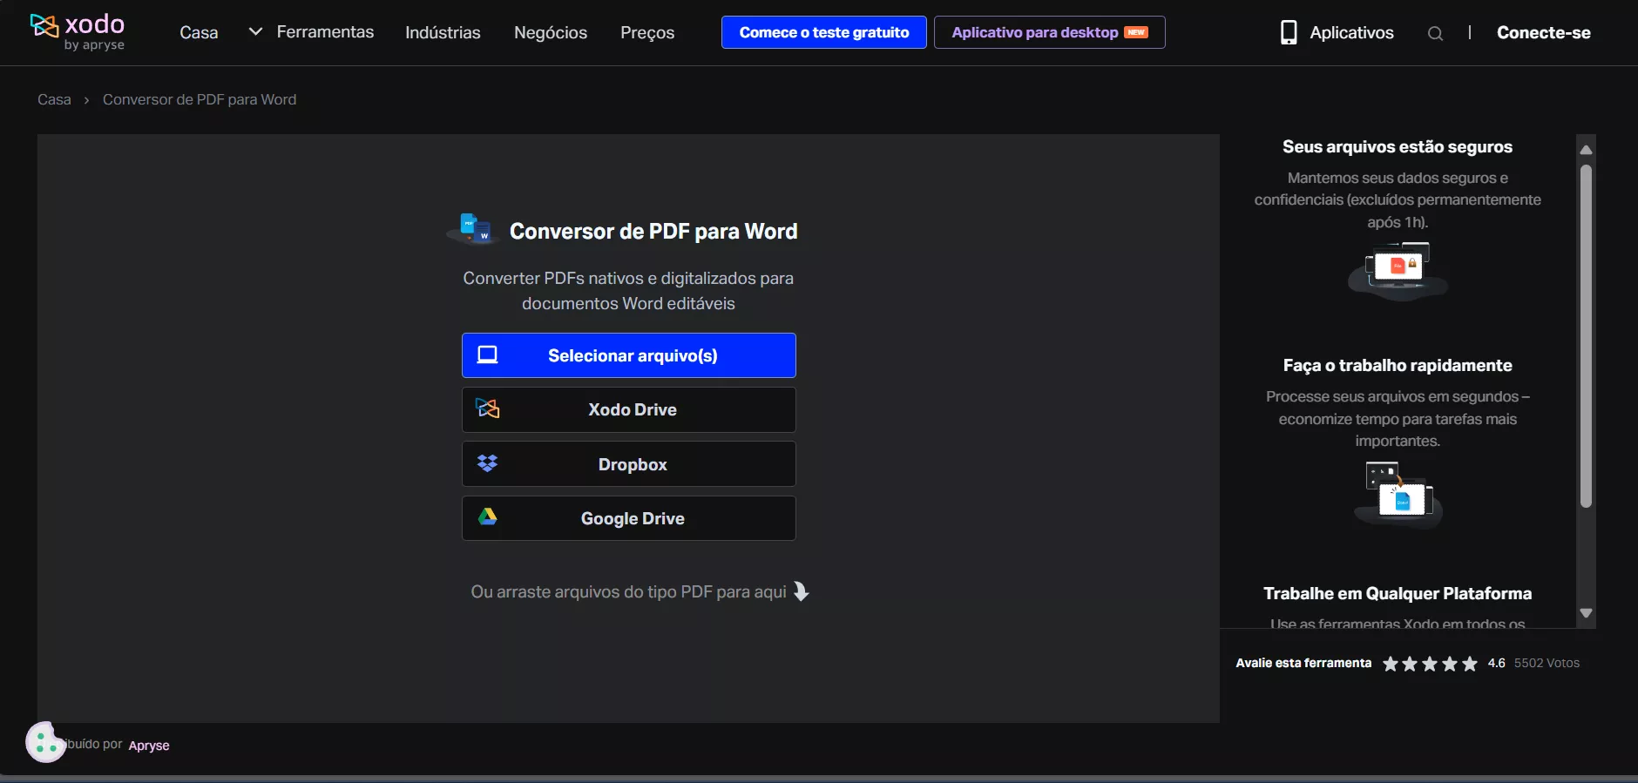
Task: Click the second rating star
Action: tap(1410, 664)
